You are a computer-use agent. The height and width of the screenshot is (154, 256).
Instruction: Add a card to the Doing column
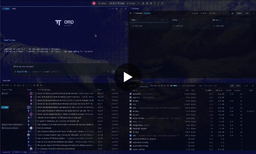[178, 26]
